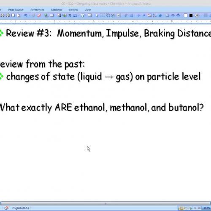211x211 pixels.
Task: Click the Insert Table grid icon
Action: [51, 15]
